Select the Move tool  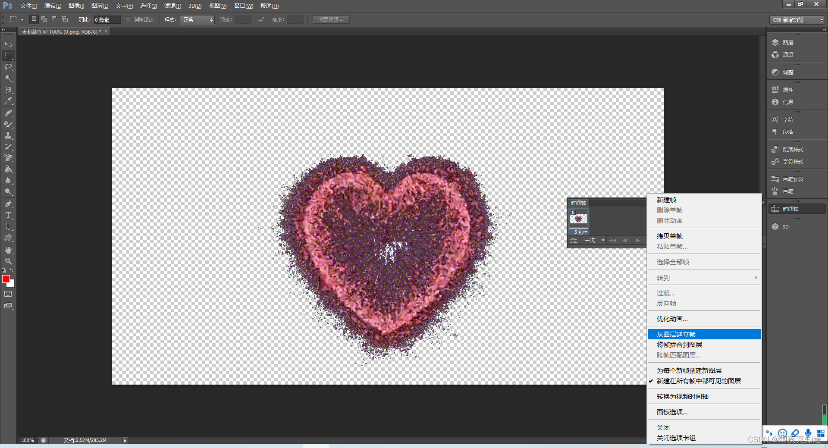[x=8, y=44]
